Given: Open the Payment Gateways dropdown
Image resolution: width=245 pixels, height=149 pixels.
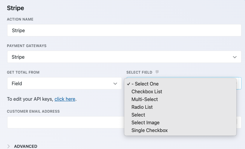Looking at the screenshot, I should point(124,57).
